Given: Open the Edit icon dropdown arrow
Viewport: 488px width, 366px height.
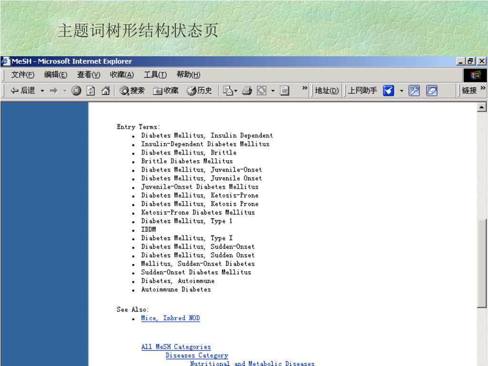Looking at the screenshot, I should point(273,91).
